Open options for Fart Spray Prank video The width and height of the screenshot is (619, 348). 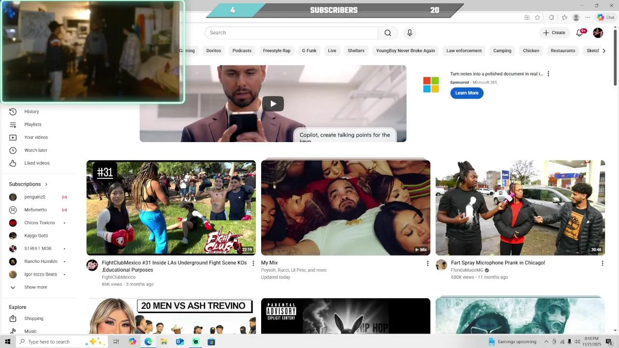(602, 263)
